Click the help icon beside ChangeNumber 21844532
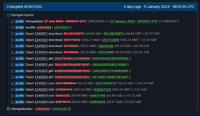The image size is (200, 116). click(x=69, y=109)
